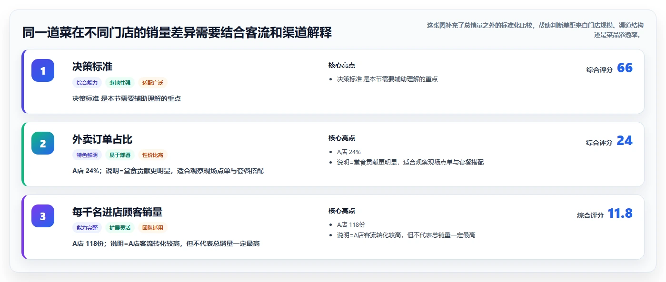Viewport: 666px width, 282px height.
Task: Click the score value 24
Action: point(625,141)
